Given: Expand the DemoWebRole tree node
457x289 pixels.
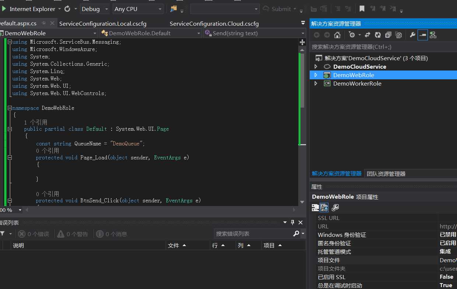Looking at the screenshot, I should [x=316, y=75].
